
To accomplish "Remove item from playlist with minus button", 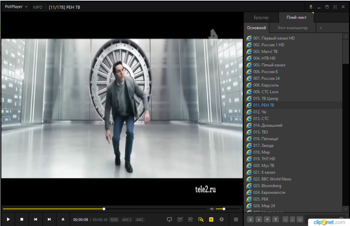I will coord(293,220).
